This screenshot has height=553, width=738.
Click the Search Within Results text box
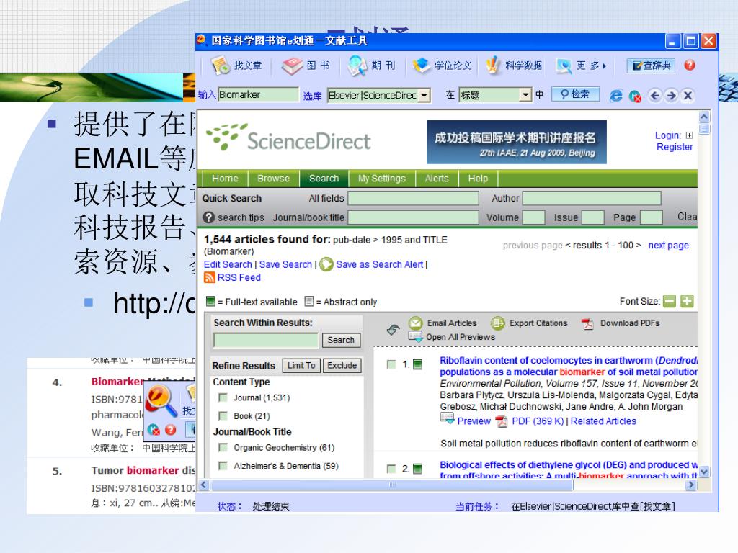pos(266,340)
